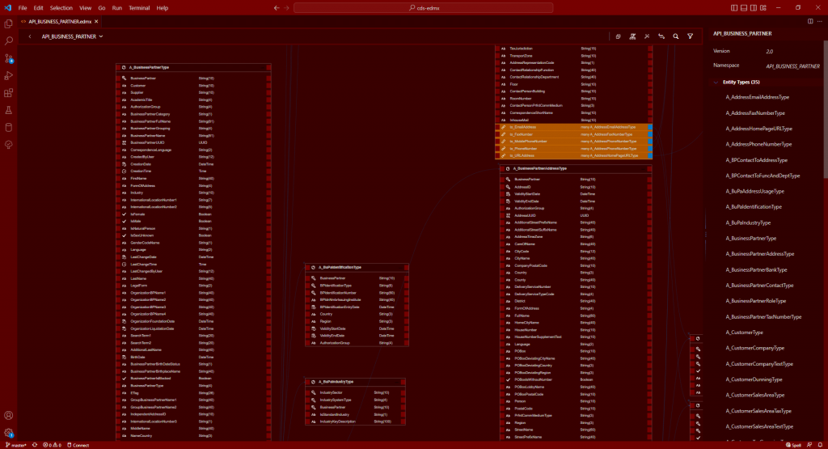Click the swap arrows icon in diagram toolbar
The width and height of the screenshot is (828, 449).
[661, 36]
